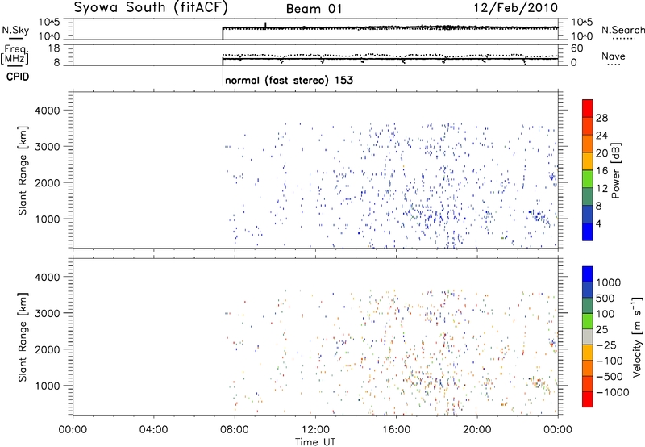Viewport: 645px width, 447px height.
Task: Click the '4000' tick in power panel
Action: 48,111
